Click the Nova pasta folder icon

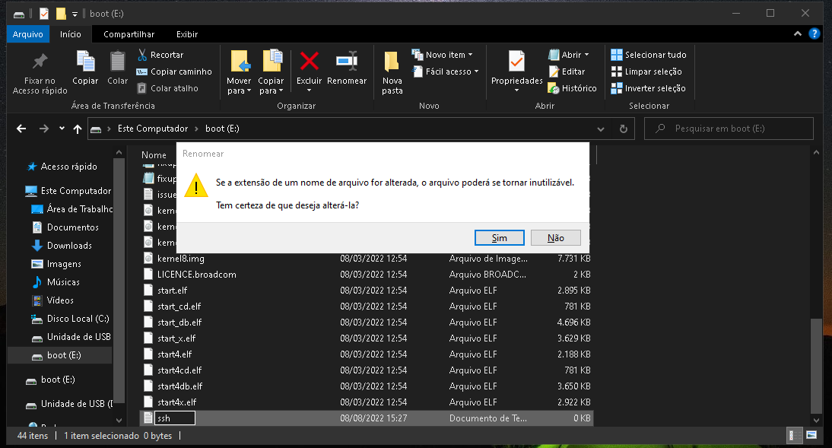[392, 62]
